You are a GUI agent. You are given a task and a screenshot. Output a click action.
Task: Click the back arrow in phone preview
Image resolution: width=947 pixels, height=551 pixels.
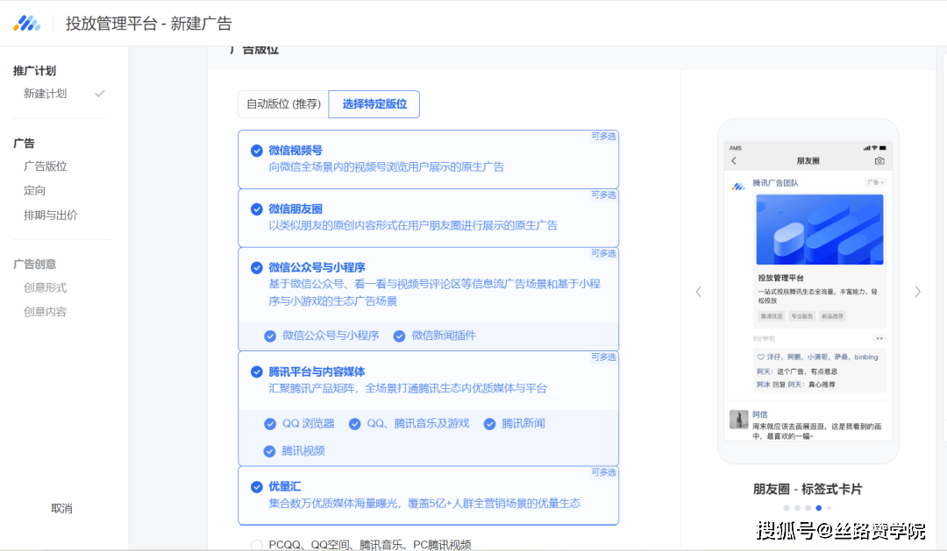tap(734, 161)
